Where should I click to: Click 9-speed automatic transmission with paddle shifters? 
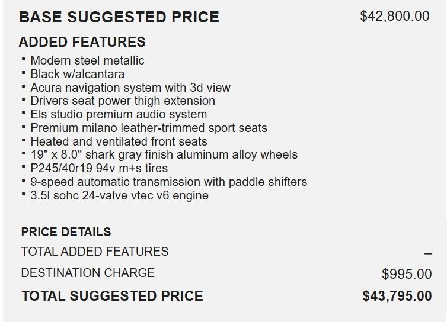pyautogui.click(x=168, y=182)
